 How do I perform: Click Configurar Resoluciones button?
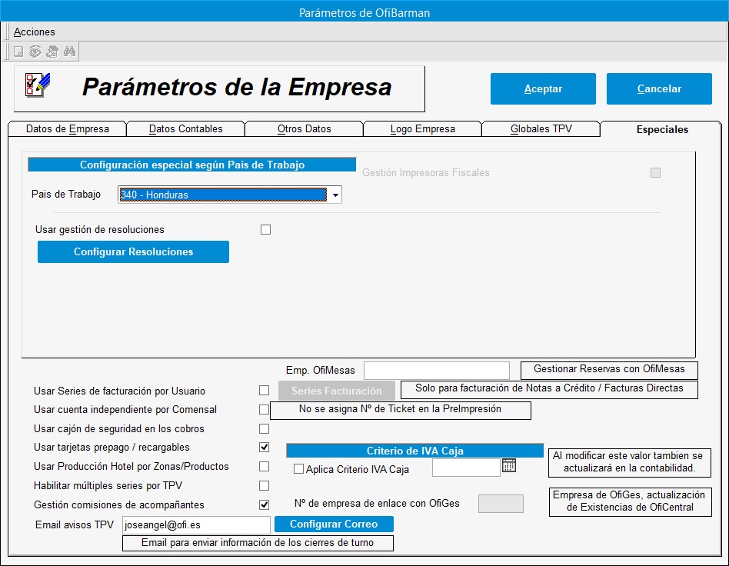tap(134, 251)
